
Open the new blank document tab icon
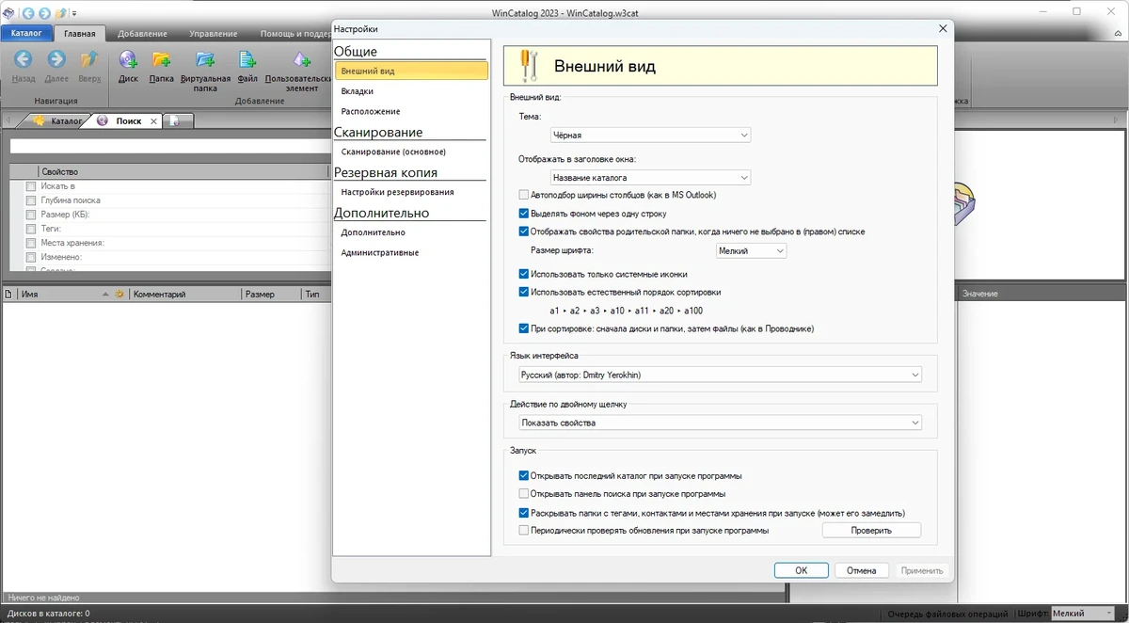[x=176, y=120]
